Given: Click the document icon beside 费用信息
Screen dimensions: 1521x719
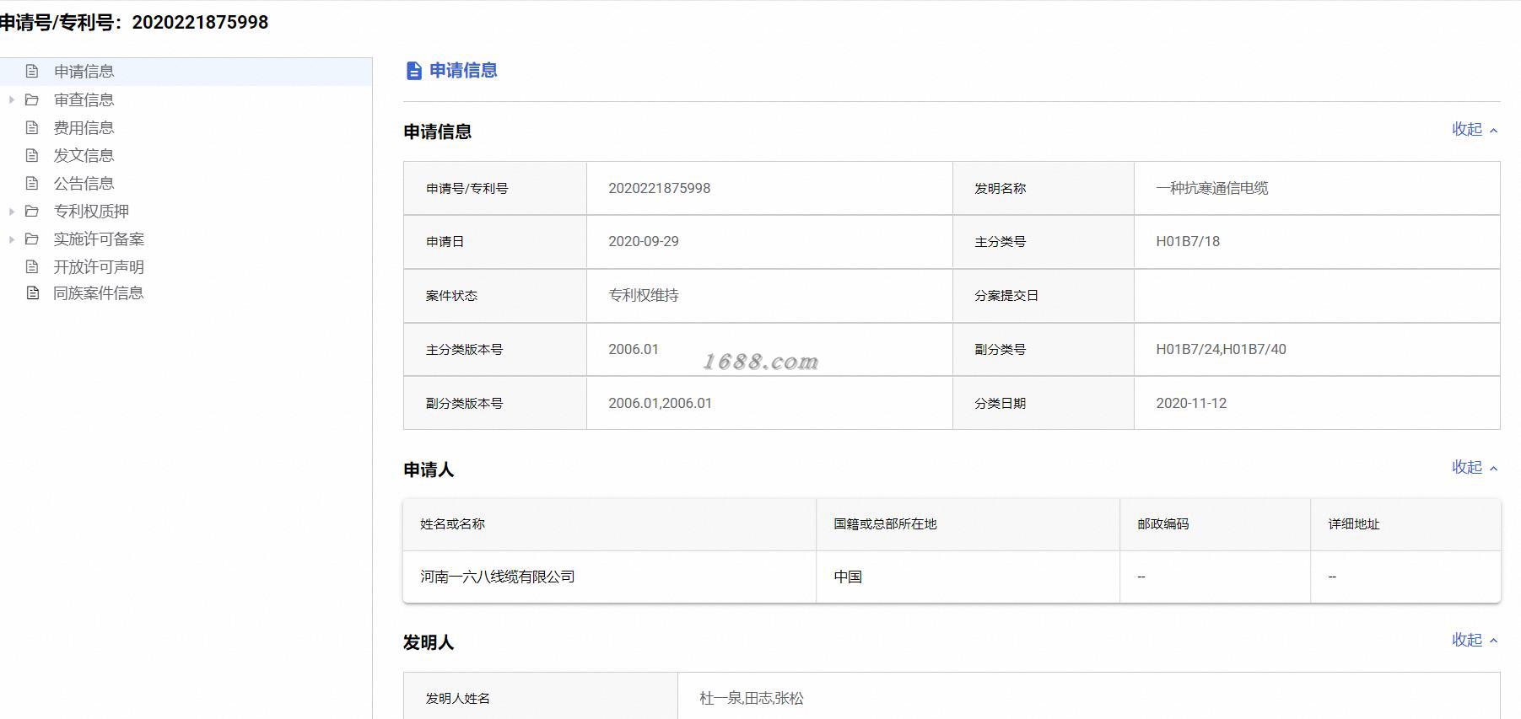Looking at the screenshot, I should click(x=32, y=127).
